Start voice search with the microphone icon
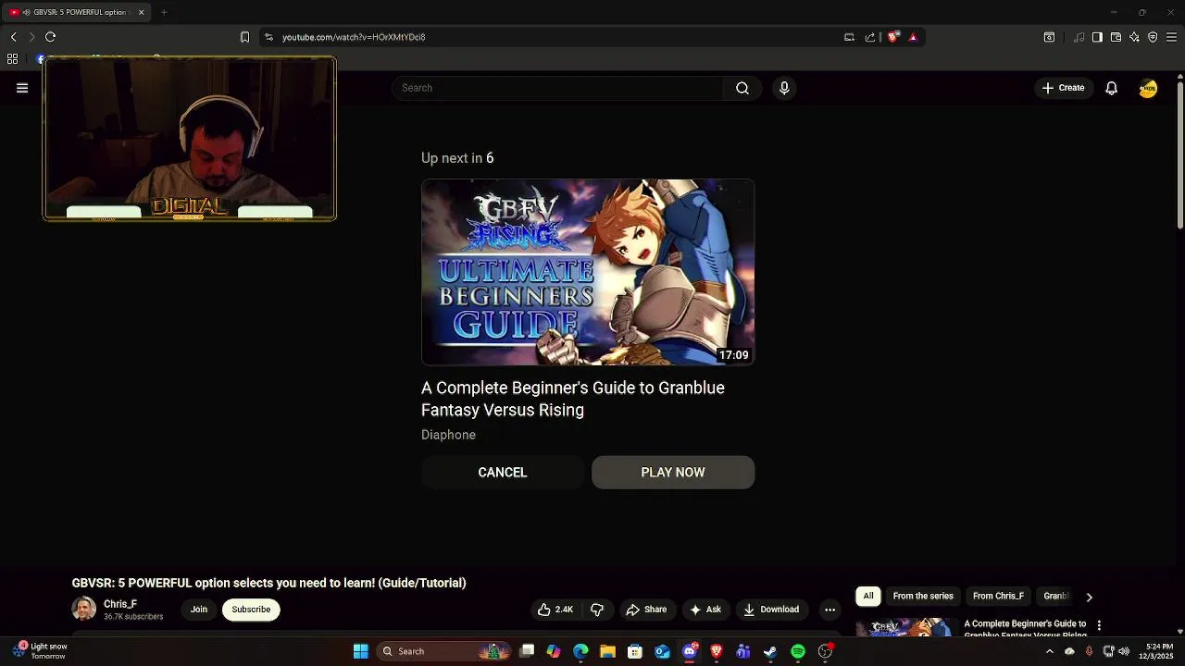The width and height of the screenshot is (1185, 666). point(784,88)
